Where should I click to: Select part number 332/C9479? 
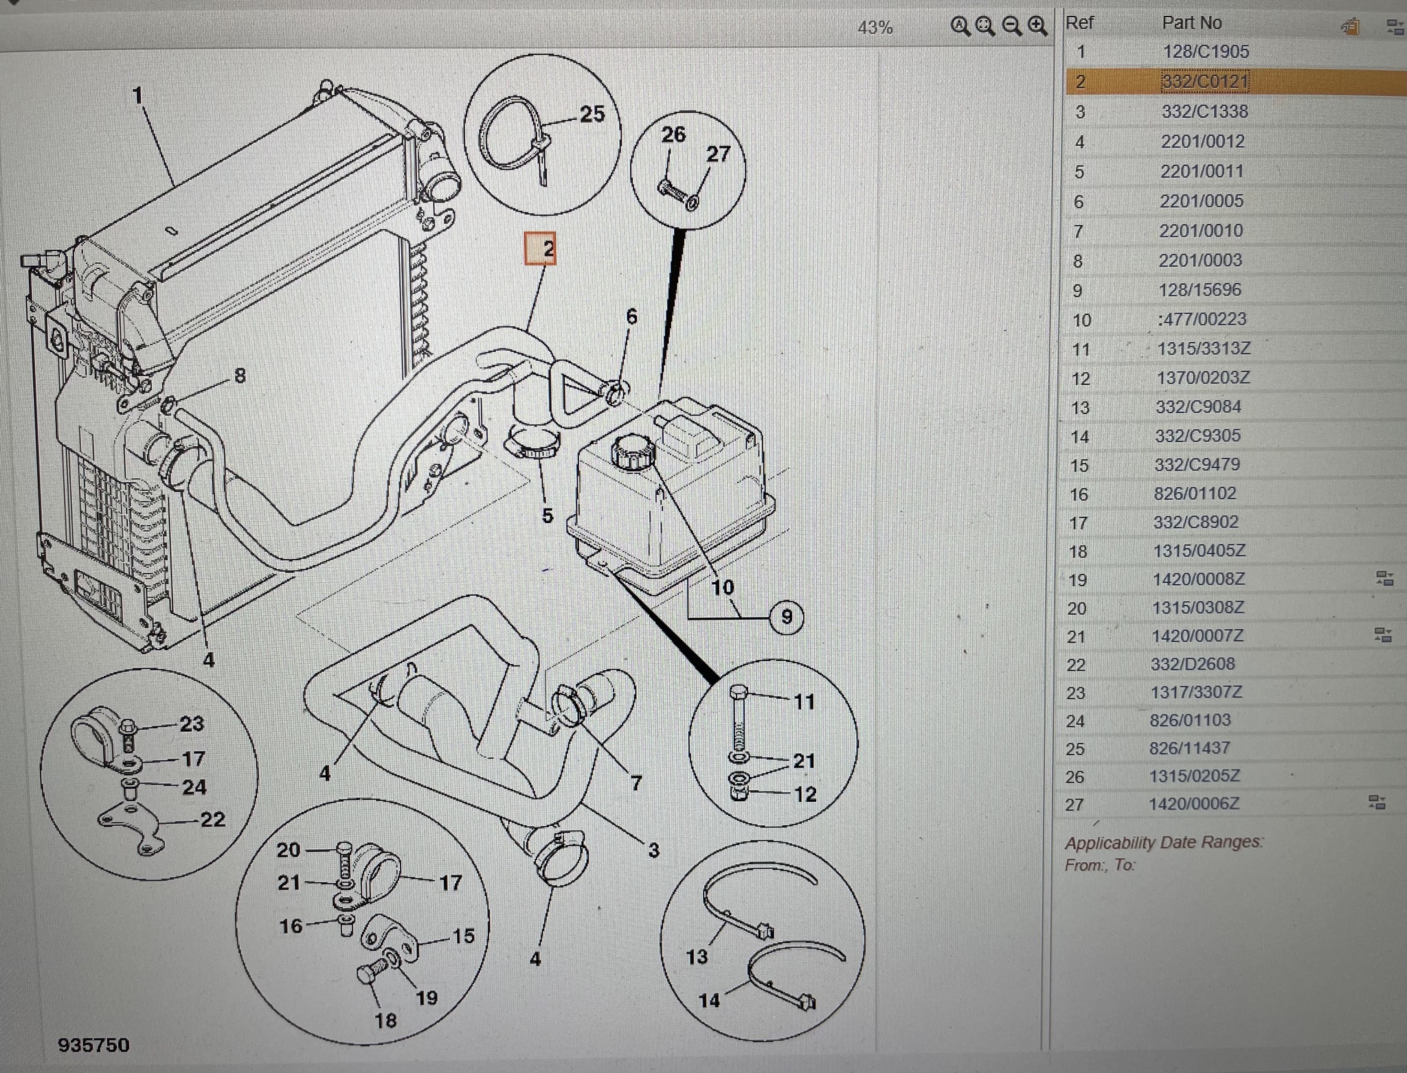click(1197, 464)
